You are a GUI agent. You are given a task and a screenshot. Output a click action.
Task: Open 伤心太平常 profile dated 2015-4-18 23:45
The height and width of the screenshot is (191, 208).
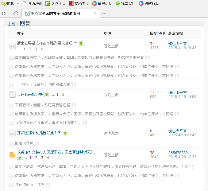178,131
